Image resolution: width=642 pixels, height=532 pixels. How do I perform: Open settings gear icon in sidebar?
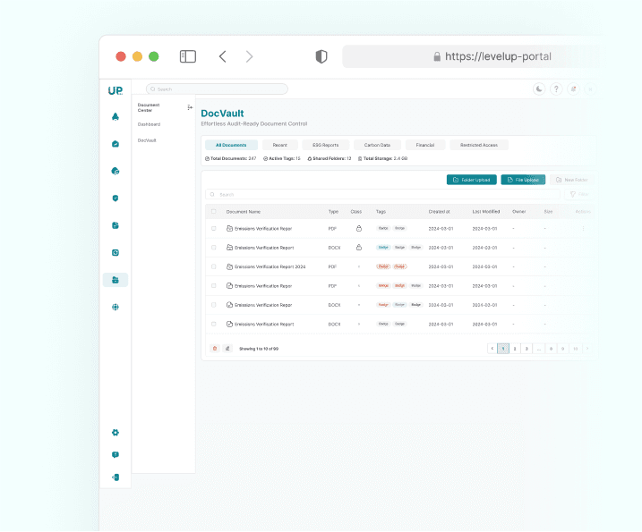coord(116,433)
